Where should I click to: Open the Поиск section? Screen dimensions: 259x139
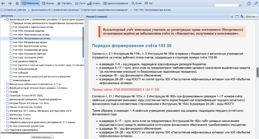(x=136, y=3)
